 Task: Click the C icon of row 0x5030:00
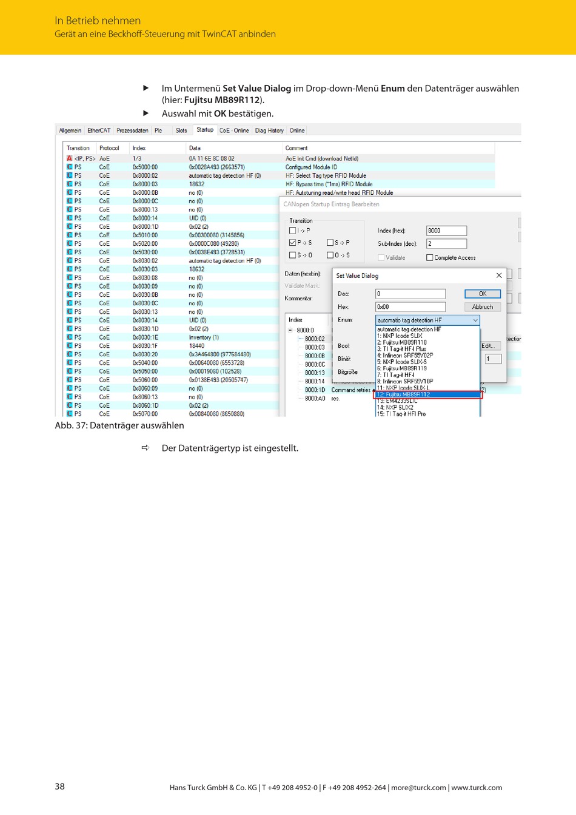click(x=69, y=252)
